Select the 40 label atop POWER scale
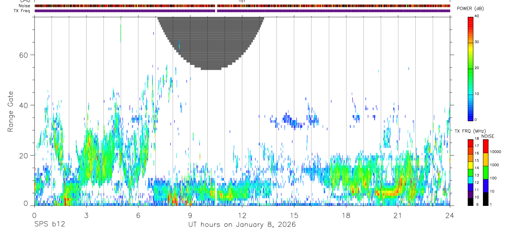The height and width of the screenshot is (233, 506). [477, 16]
